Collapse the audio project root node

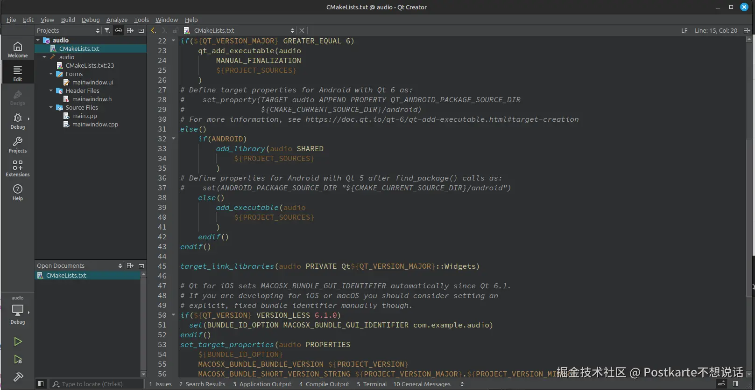pos(38,40)
